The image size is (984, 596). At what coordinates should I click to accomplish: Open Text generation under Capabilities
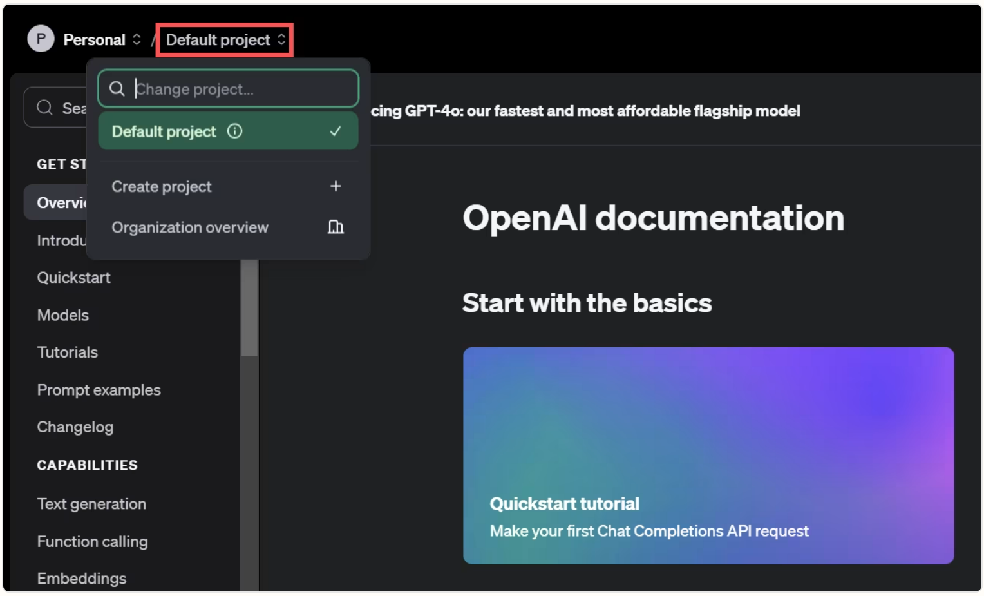[91, 504]
